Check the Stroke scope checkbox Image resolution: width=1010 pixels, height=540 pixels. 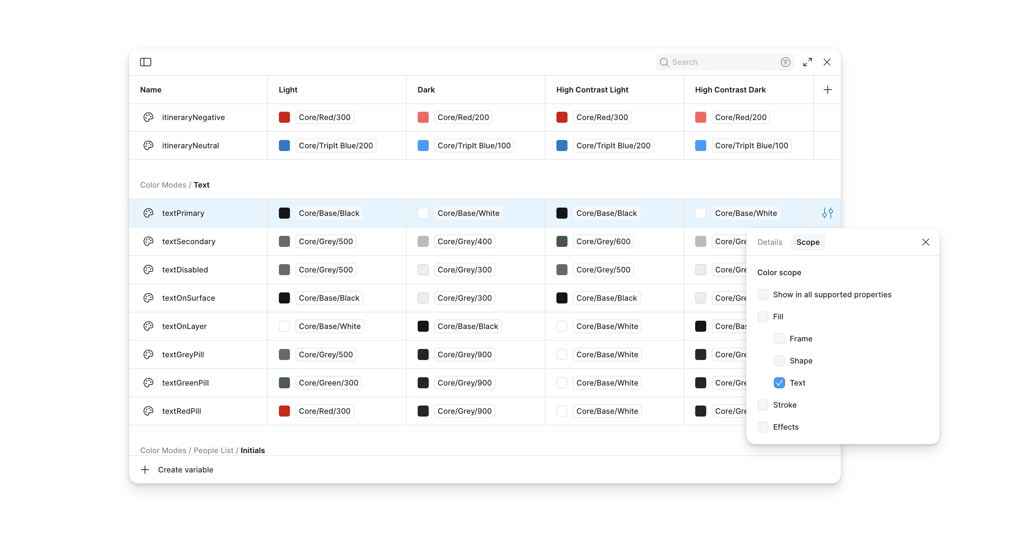[763, 404]
